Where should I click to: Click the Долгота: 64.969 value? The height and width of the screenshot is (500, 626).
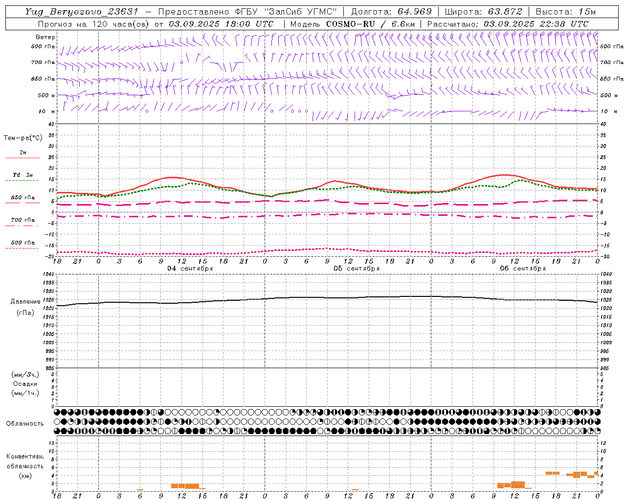pos(391,12)
